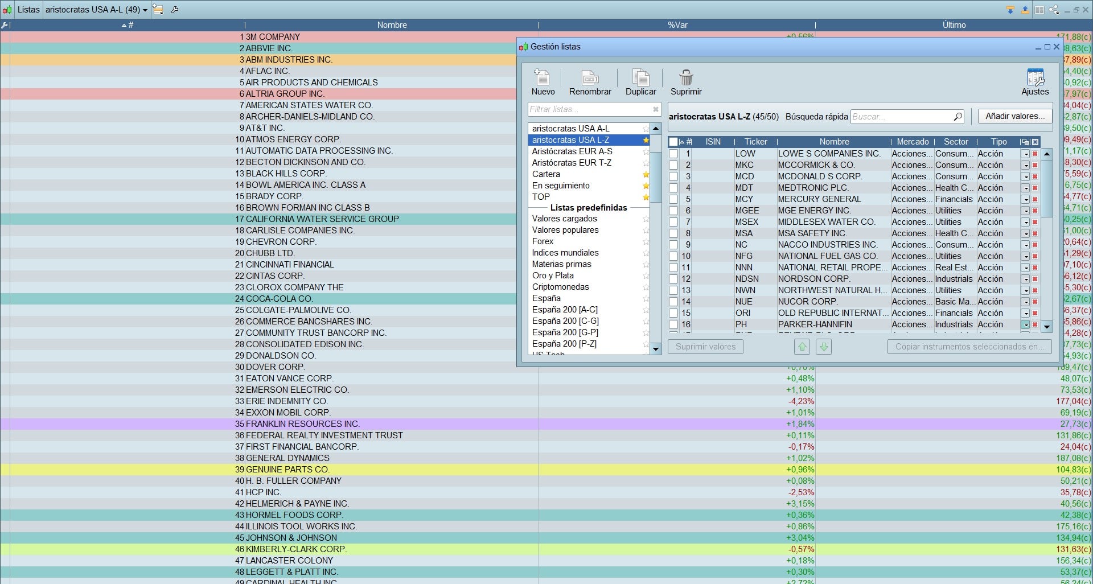Remove LOWE S COMPANIES with its red X
The height and width of the screenshot is (584, 1093).
(x=1035, y=154)
